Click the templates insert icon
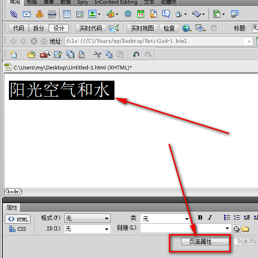 tap(217, 14)
